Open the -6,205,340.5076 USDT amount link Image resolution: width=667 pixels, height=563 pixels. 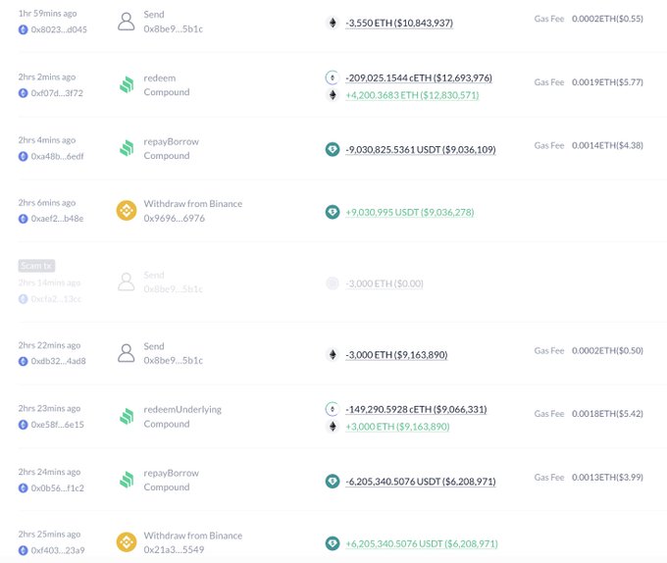pos(420,482)
